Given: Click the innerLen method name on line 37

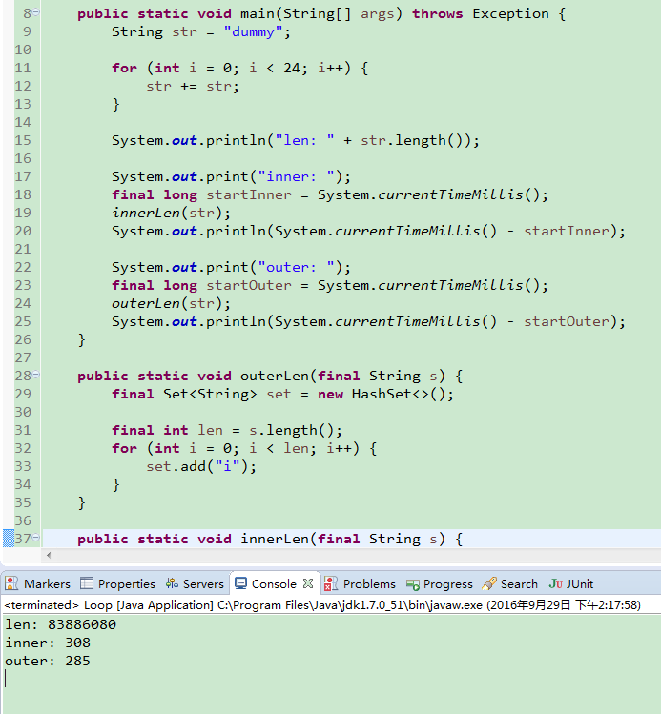Looking at the screenshot, I should (275, 539).
